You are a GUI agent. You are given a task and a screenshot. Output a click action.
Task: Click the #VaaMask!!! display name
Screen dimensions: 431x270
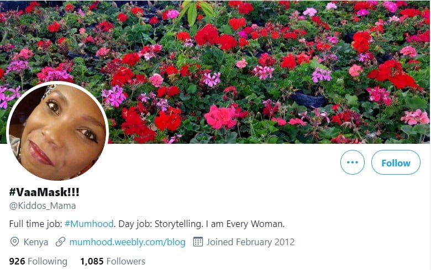44,192
